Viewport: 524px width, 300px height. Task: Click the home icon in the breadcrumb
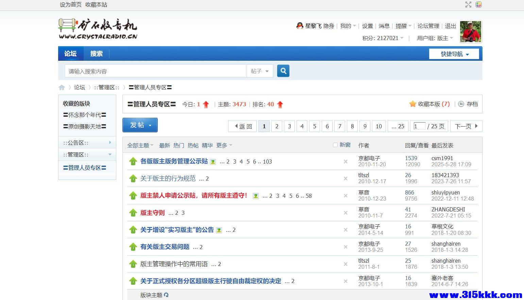62,87
